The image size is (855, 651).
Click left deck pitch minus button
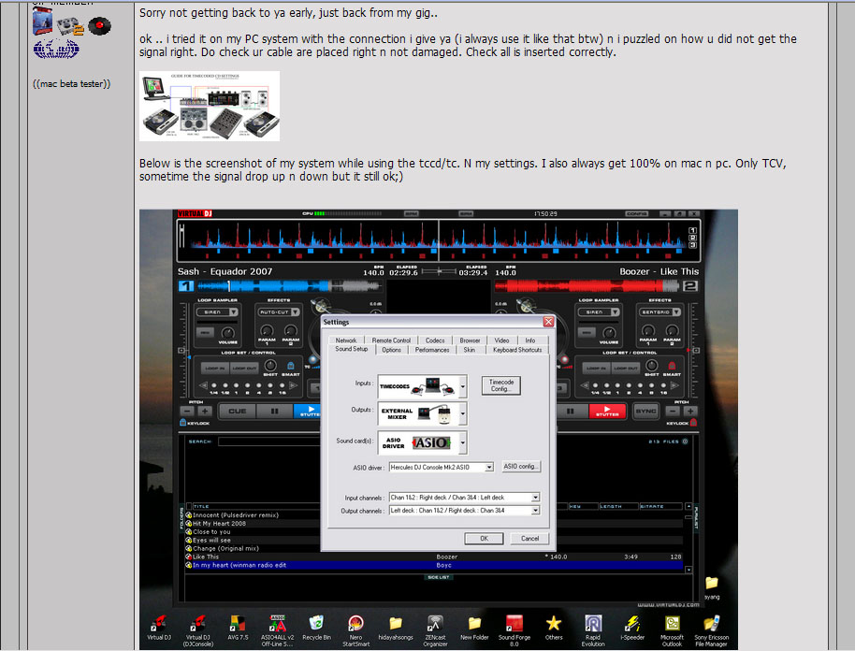[187, 412]
